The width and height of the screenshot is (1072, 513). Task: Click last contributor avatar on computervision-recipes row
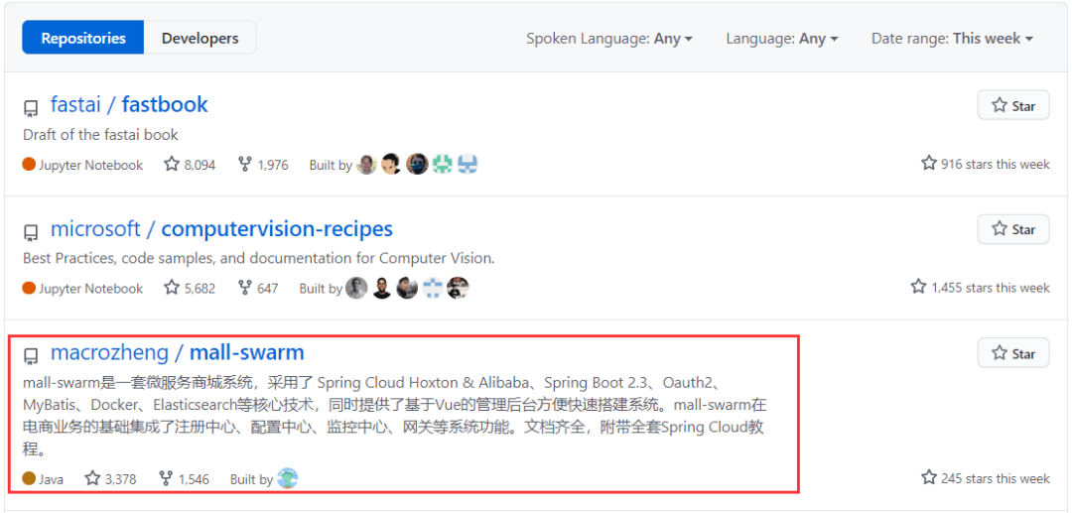(458, 288)
